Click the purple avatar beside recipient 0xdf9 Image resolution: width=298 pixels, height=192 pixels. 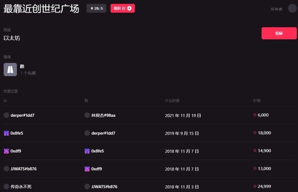[x=87, y=169]
